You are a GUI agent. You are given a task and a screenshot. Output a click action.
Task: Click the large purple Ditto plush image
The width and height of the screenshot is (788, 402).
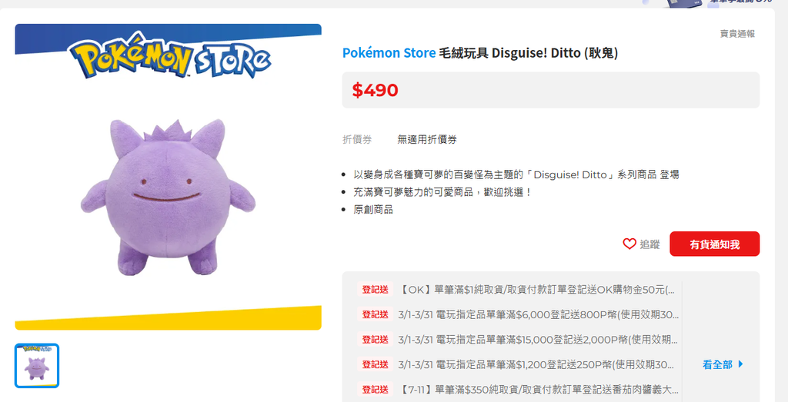coord(168,197)
